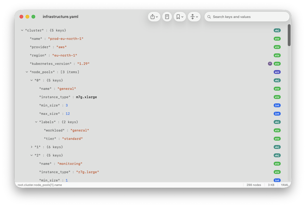This screenshot has width=306, height=207.
Task: Click the 'int' type badge next to min_size 3
Action: click(x=277, y=105)
